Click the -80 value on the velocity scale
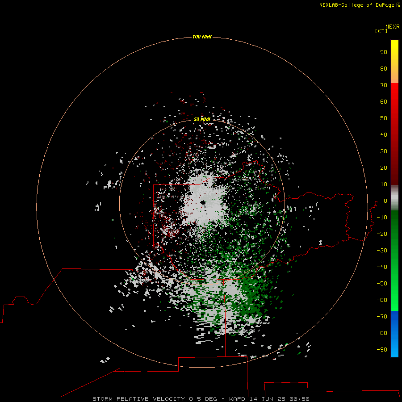This screenshot has height=402, width=402. pos(382,333)
